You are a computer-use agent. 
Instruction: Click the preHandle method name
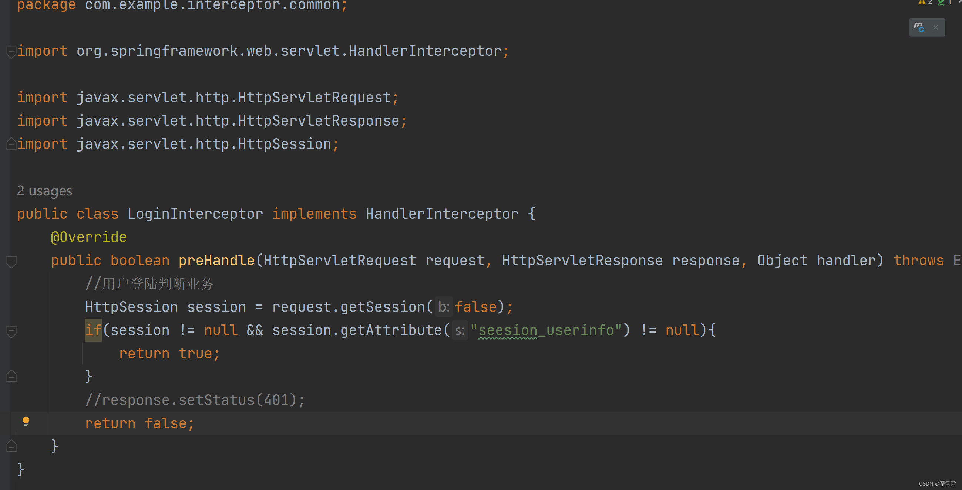(216, 260)
